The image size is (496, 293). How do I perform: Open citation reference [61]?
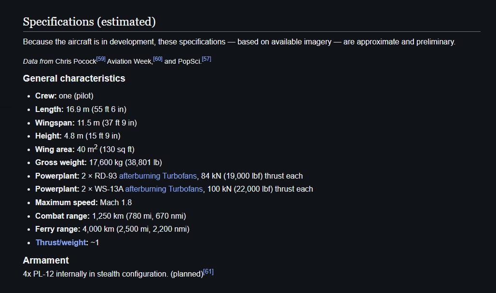tap(208, 271)
